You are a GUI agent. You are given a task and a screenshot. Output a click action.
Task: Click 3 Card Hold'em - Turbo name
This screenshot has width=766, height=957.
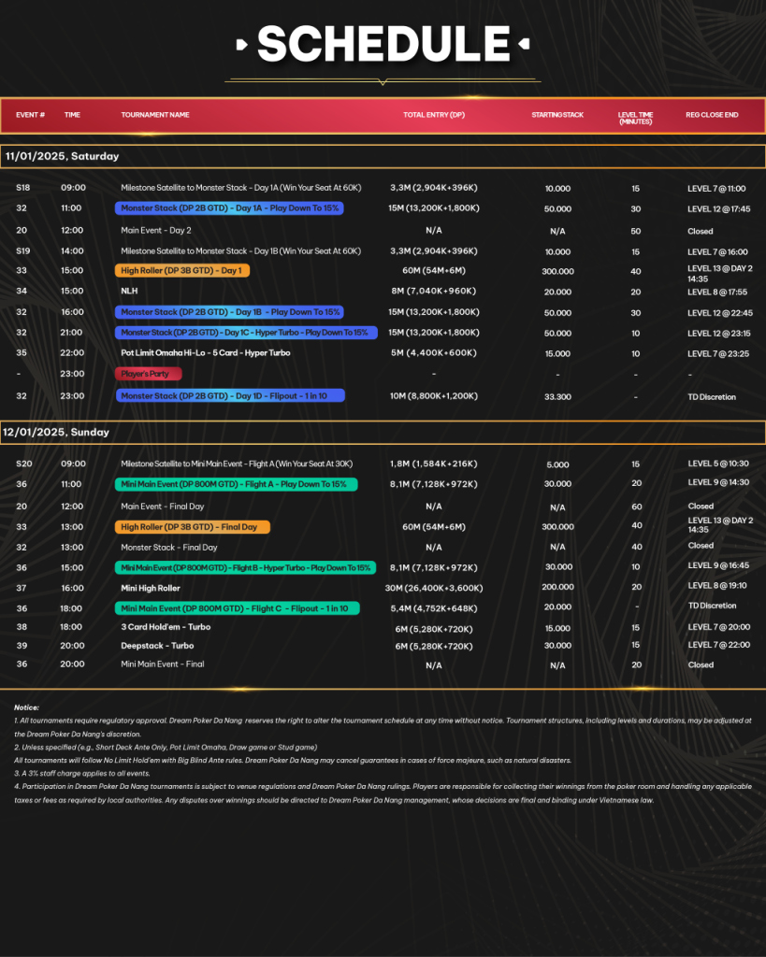(x=166, y=627)
